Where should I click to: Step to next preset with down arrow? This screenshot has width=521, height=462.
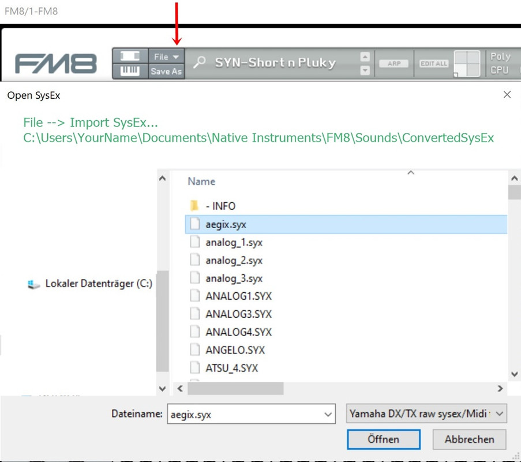365,70
